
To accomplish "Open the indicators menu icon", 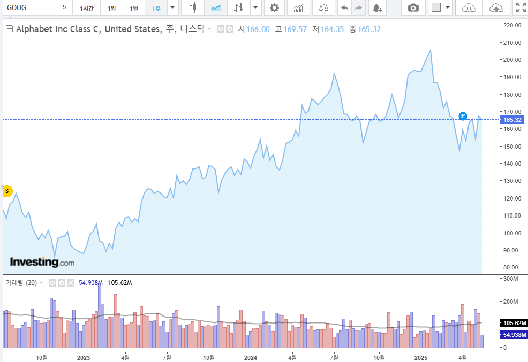I will (x=298, y=7).
